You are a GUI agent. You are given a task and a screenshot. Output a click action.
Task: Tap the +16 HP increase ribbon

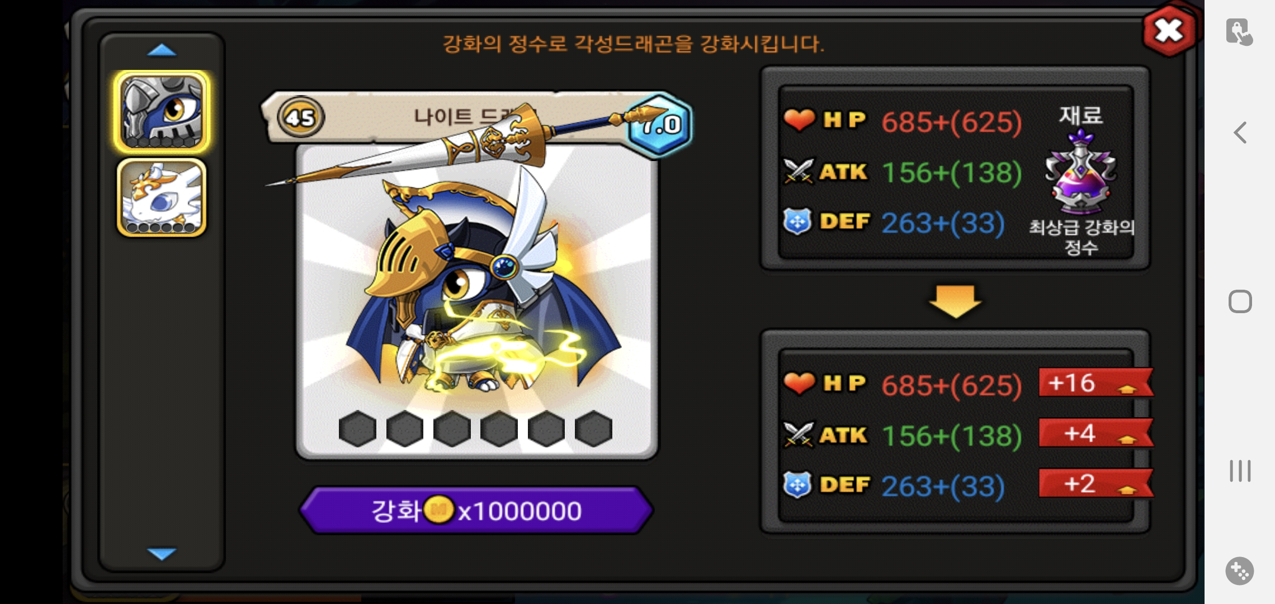pyautogui.click(x=1095, y=383)
